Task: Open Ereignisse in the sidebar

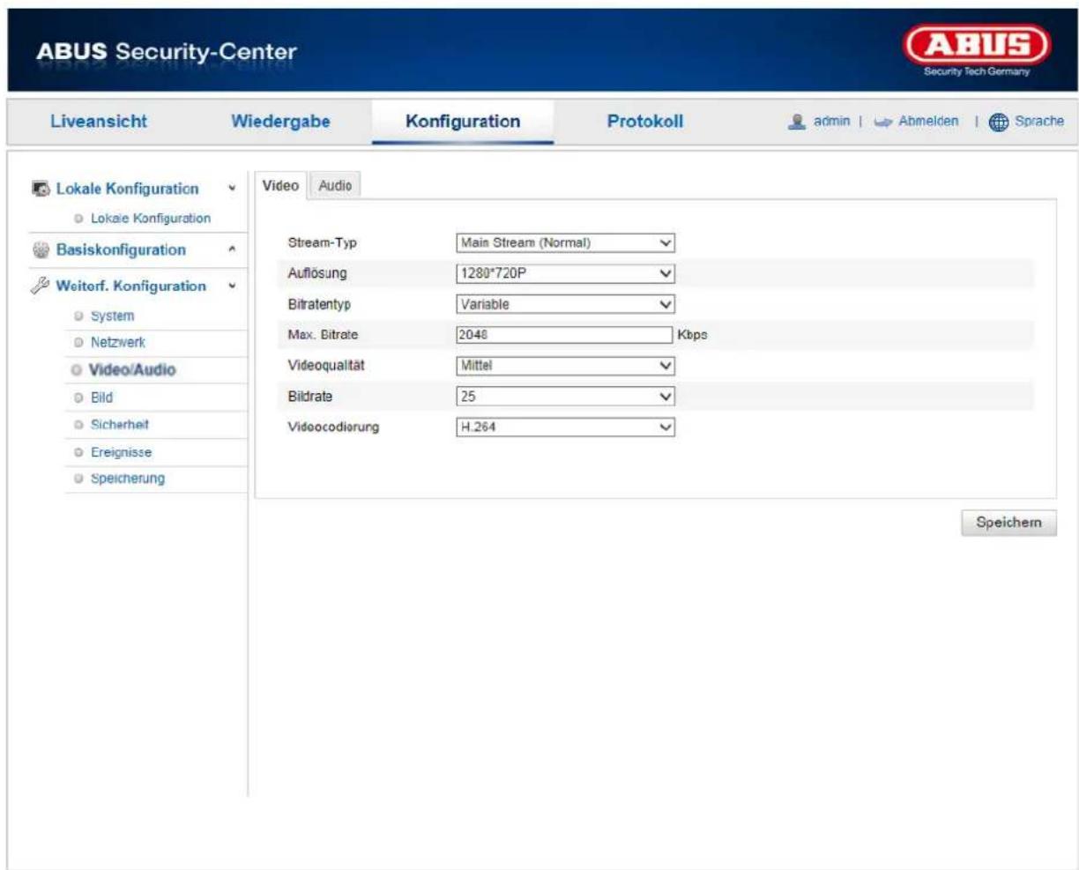Action: pos(121,452)
